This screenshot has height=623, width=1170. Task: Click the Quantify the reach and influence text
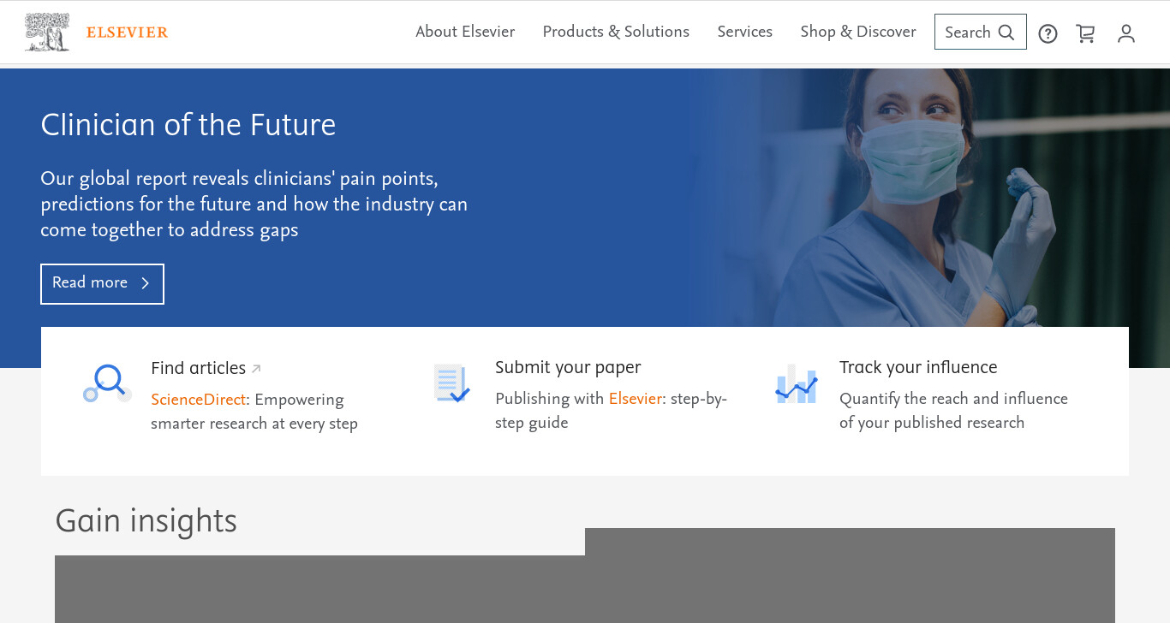click(x=953, y=411)
